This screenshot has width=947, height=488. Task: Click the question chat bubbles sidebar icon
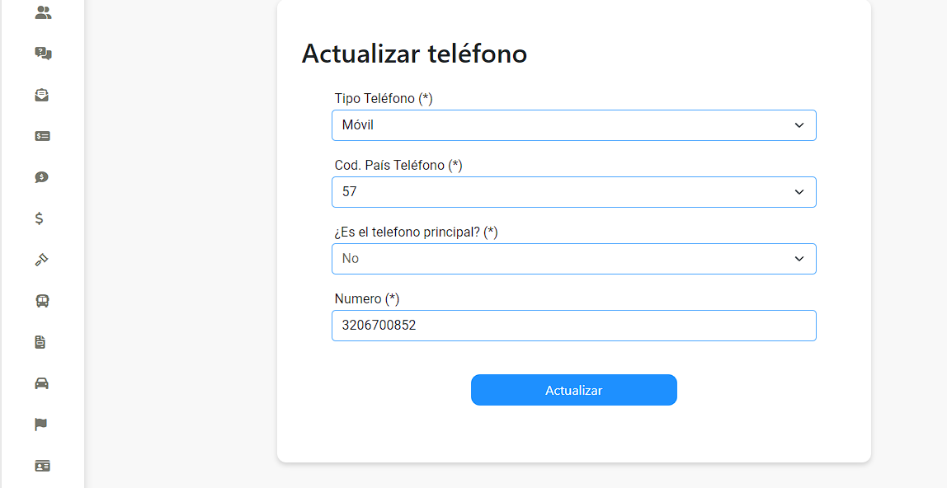point(43,54)
